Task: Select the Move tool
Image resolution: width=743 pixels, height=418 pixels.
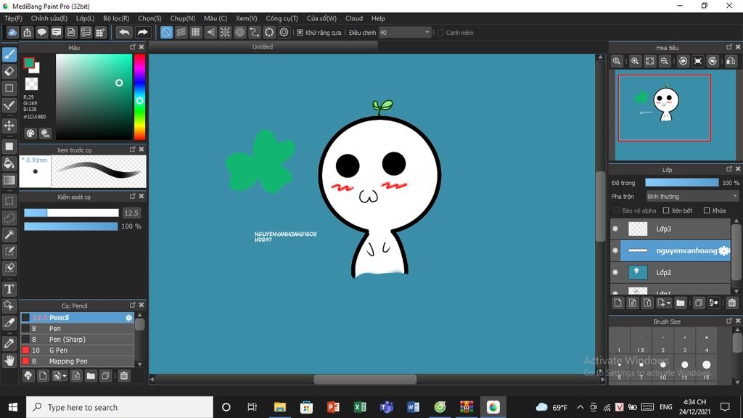Action: [9, 126]
